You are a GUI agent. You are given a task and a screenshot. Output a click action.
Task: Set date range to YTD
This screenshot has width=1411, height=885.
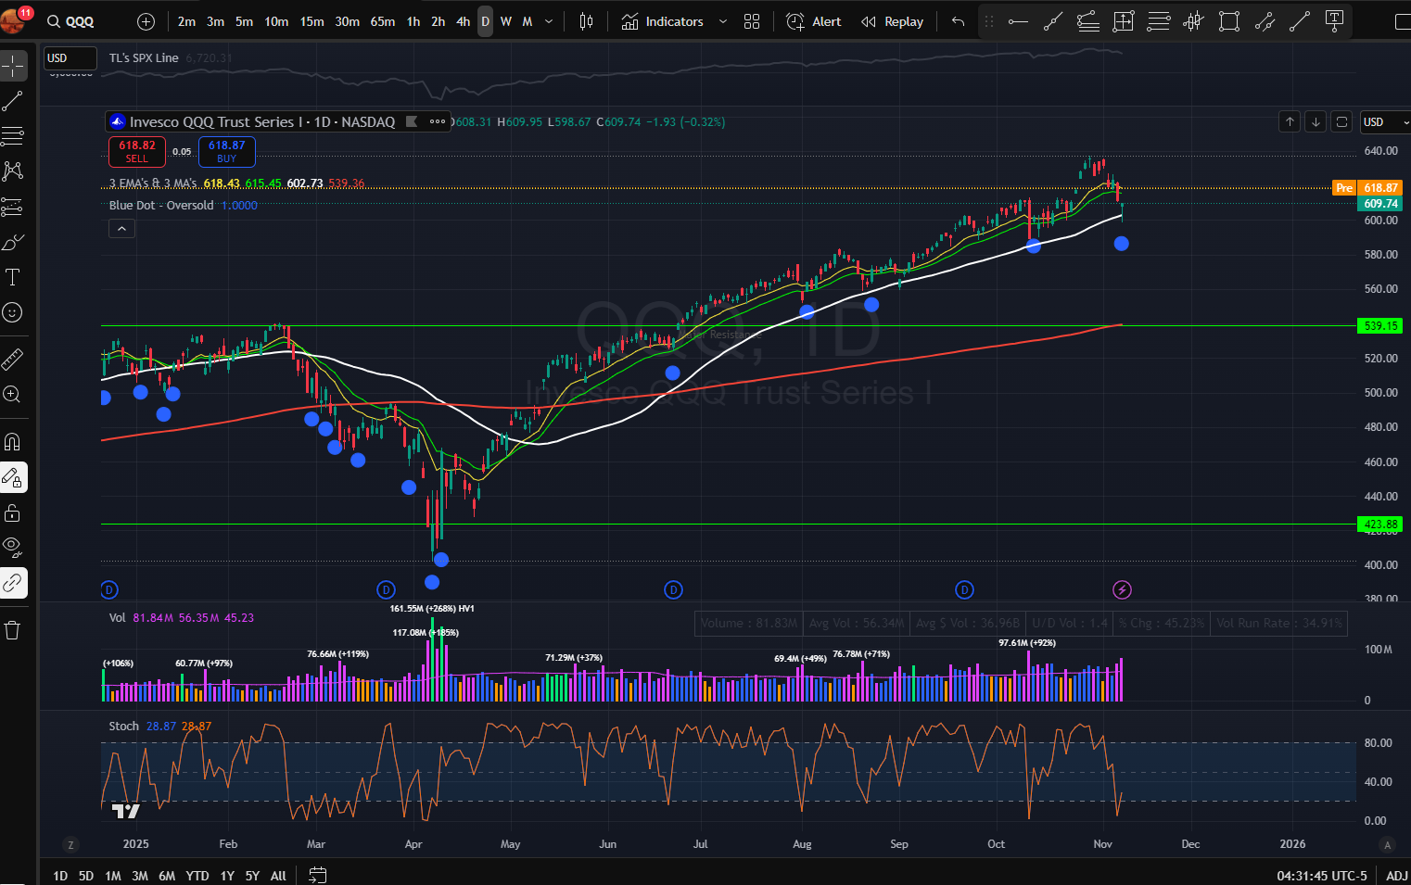[x=197, y=875]
